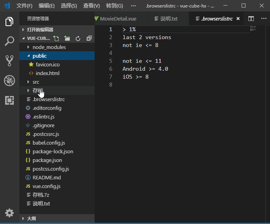The image size is (270, 224).
Task: Open the 转到(G) menu
Action: tap(115, 6)
